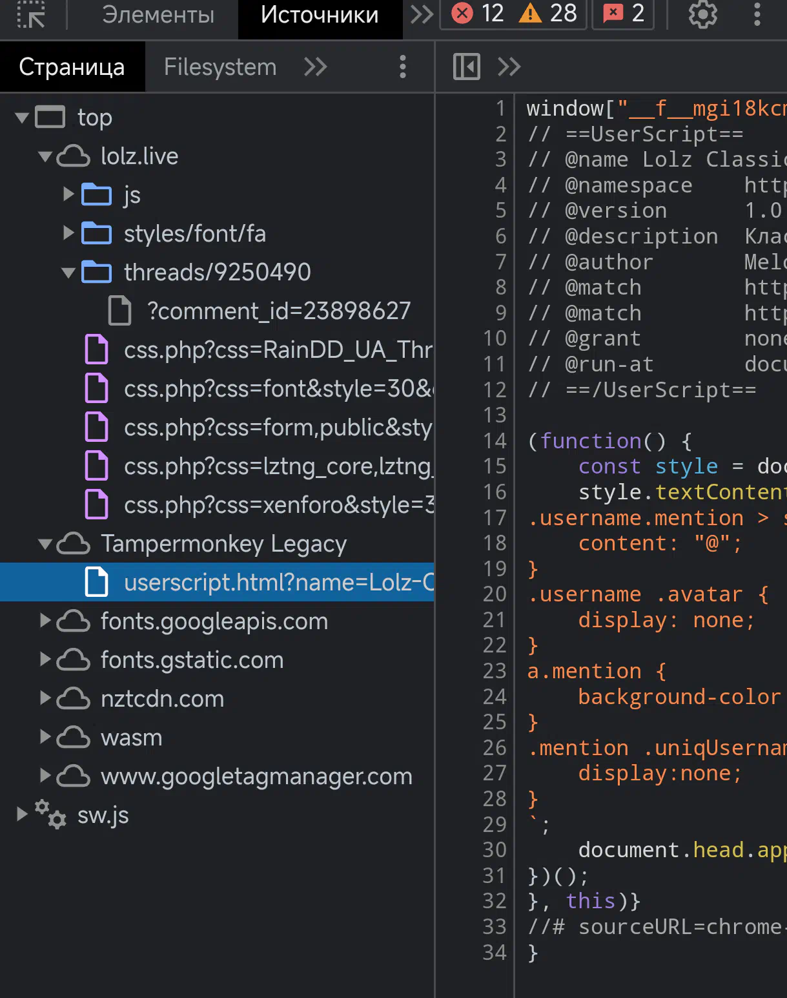Switch to the Элементы tab
Image resolution: width=787 pixels, height=998 pixels.
[158, 15]
